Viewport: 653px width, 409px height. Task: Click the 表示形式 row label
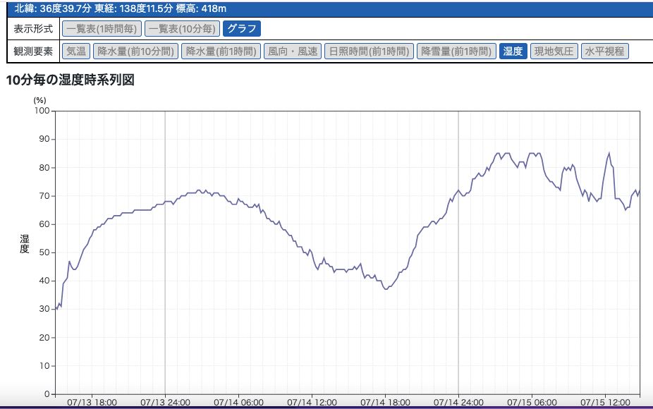pyautogui.click(x=33, y=29)
